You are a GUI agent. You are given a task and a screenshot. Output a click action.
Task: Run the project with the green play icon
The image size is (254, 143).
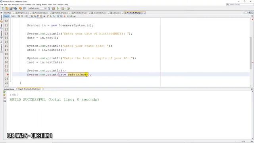(x=58, y=8)
